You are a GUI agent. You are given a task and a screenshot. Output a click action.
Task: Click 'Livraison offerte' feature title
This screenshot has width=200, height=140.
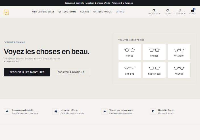[x=69, y=110]
